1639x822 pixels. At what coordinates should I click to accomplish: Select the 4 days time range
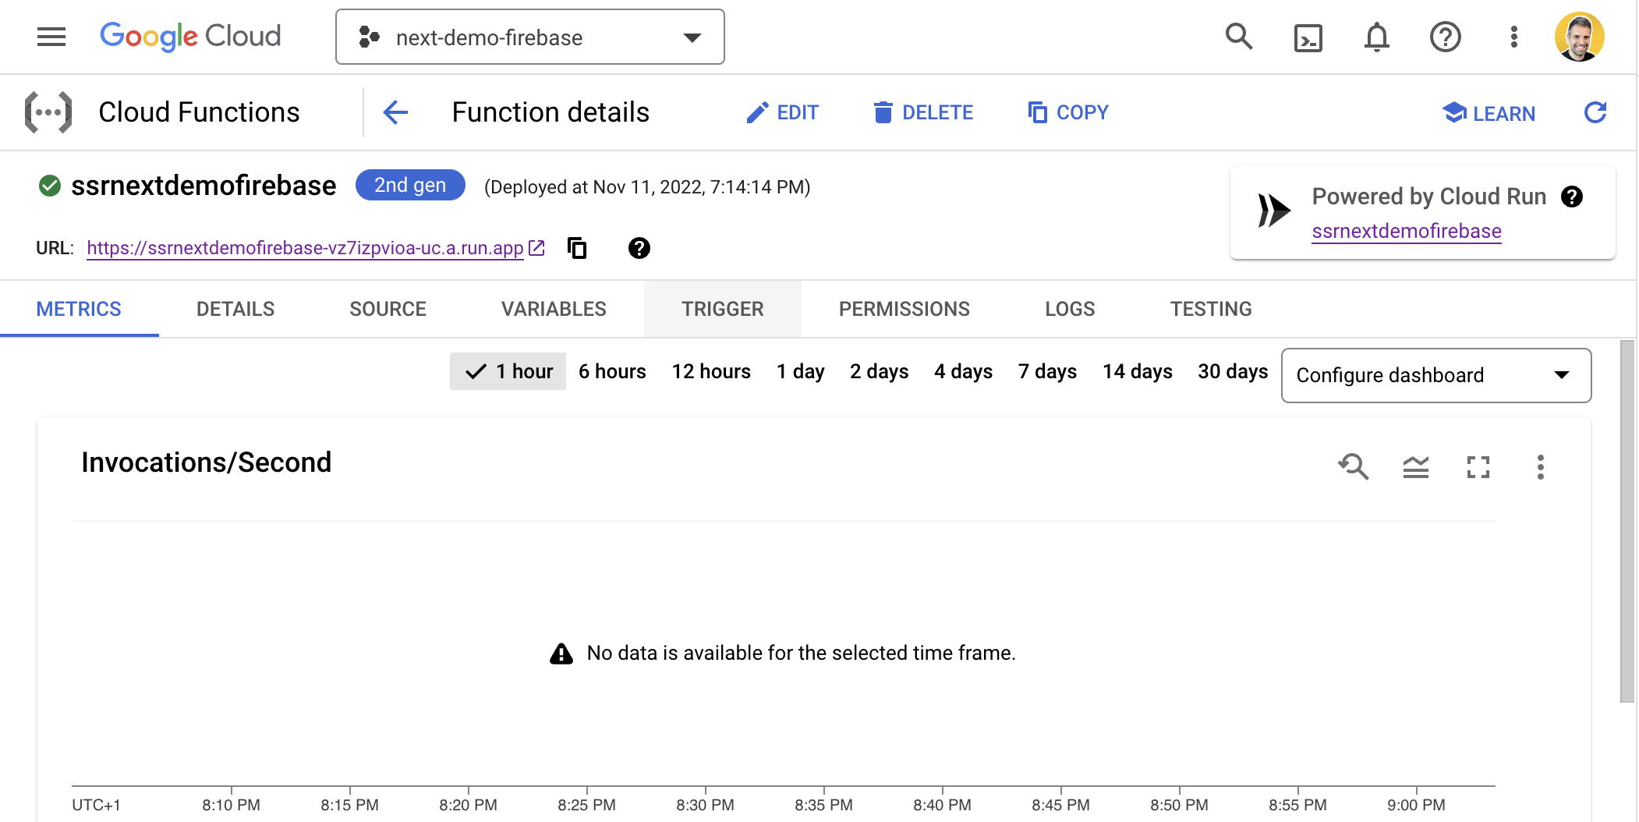tap(964, 371)
